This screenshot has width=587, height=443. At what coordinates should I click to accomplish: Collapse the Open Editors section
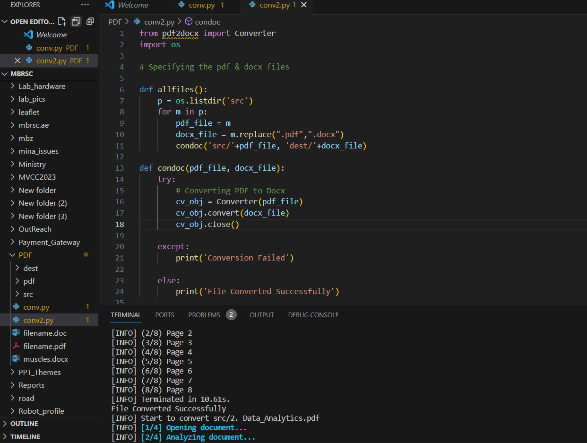5,22
